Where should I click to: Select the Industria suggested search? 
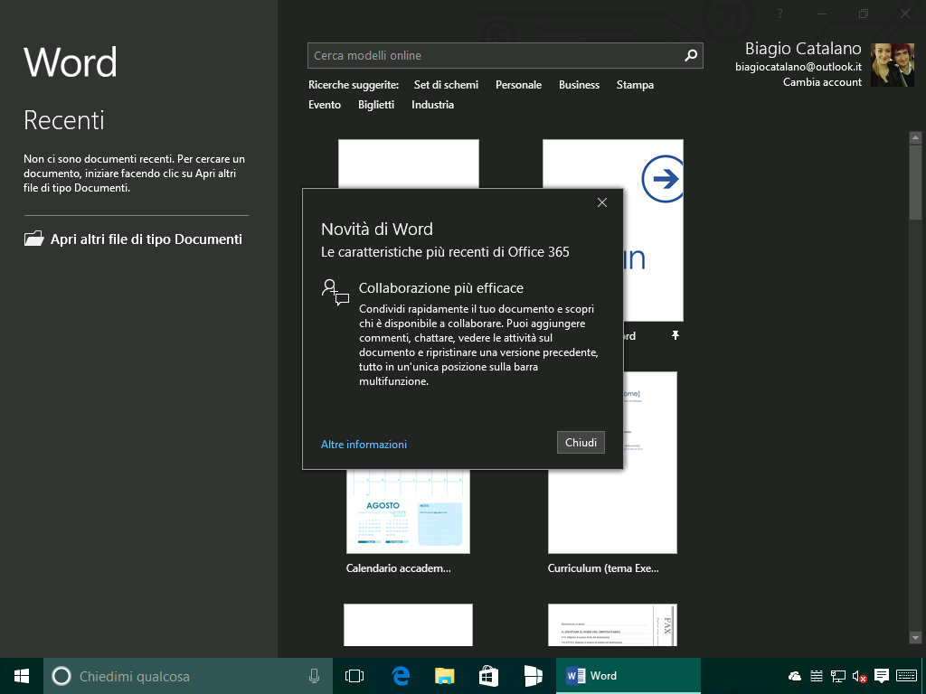432,105
